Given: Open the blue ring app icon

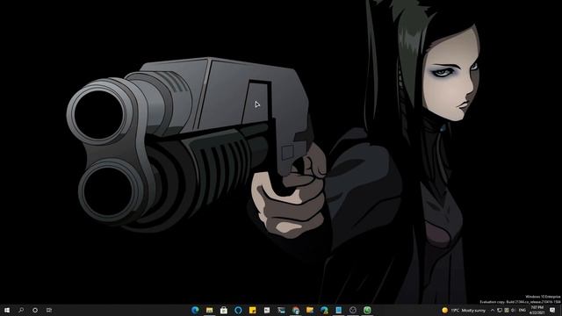Looking at the screenshot, I should [238, 310].
